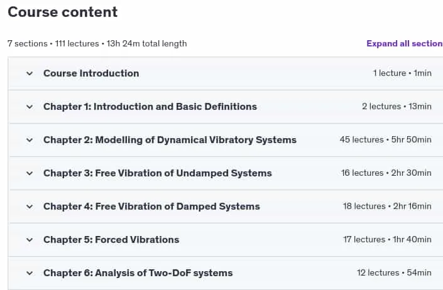Viewport: 443px width, 290px height.
Task: Open Chapter 2: Modelling of Dynamical Vibratory Systems
Action: [170, 140]
